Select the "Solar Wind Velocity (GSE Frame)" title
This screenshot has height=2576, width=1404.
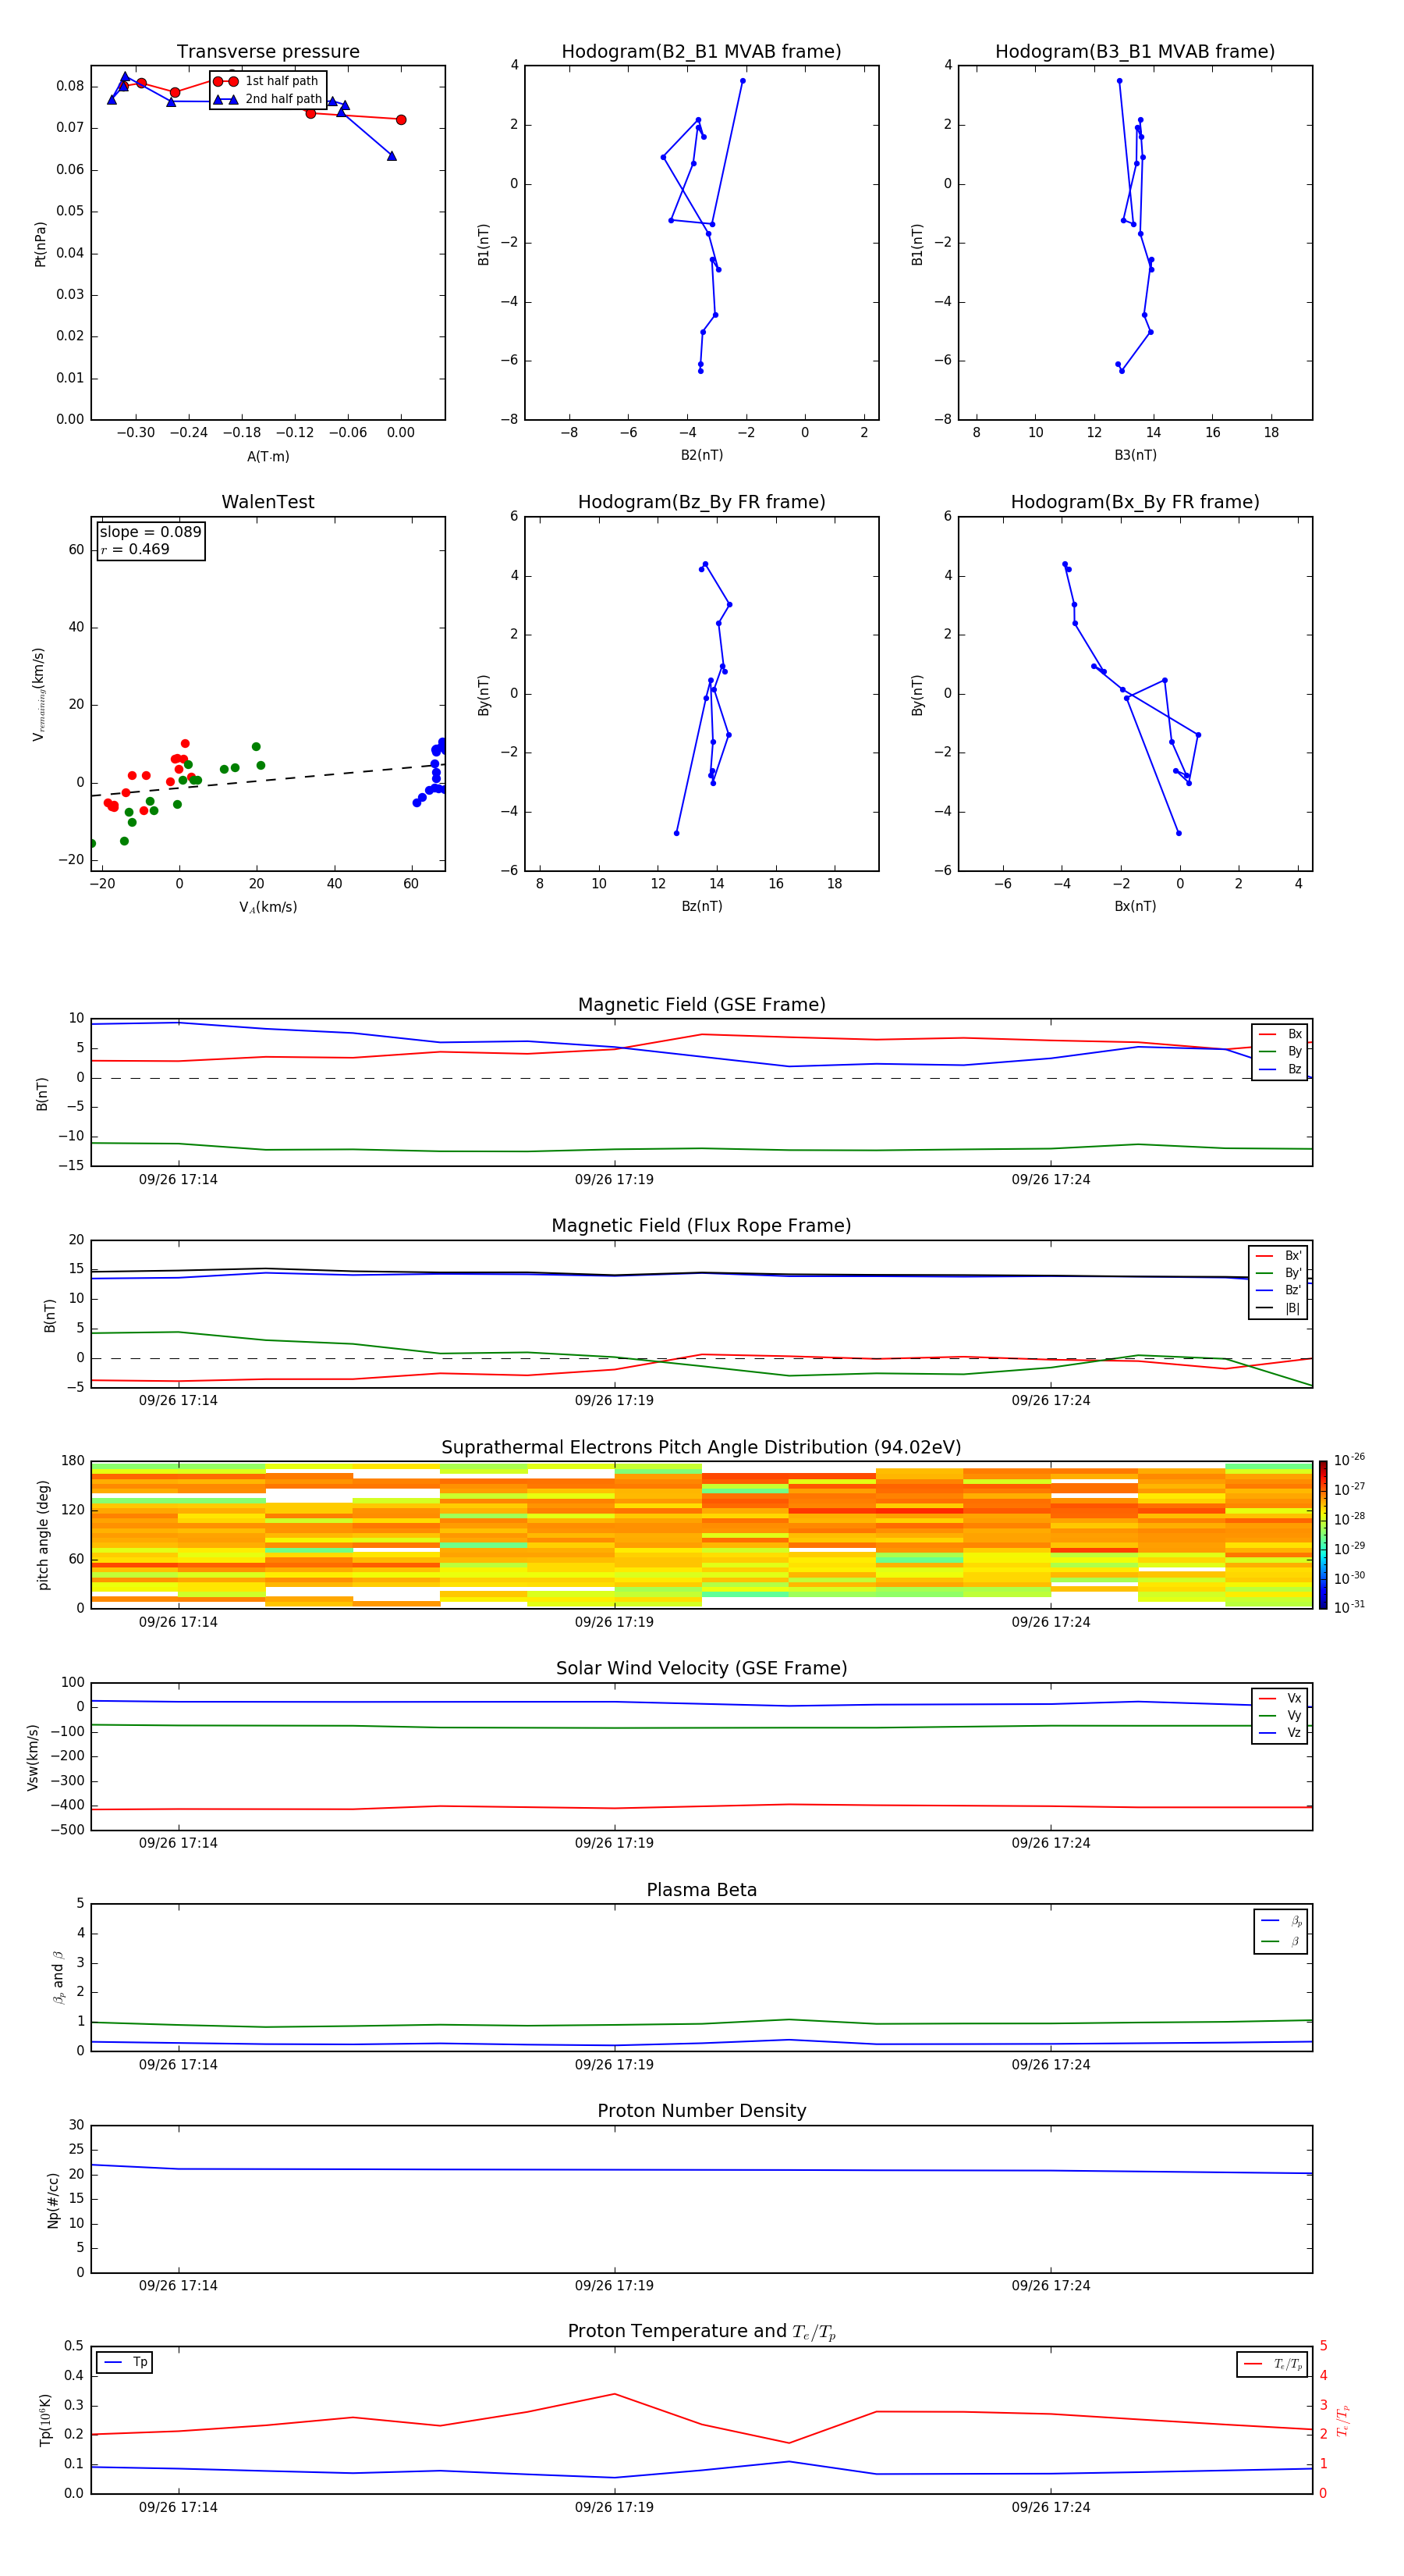(701, 1669)
